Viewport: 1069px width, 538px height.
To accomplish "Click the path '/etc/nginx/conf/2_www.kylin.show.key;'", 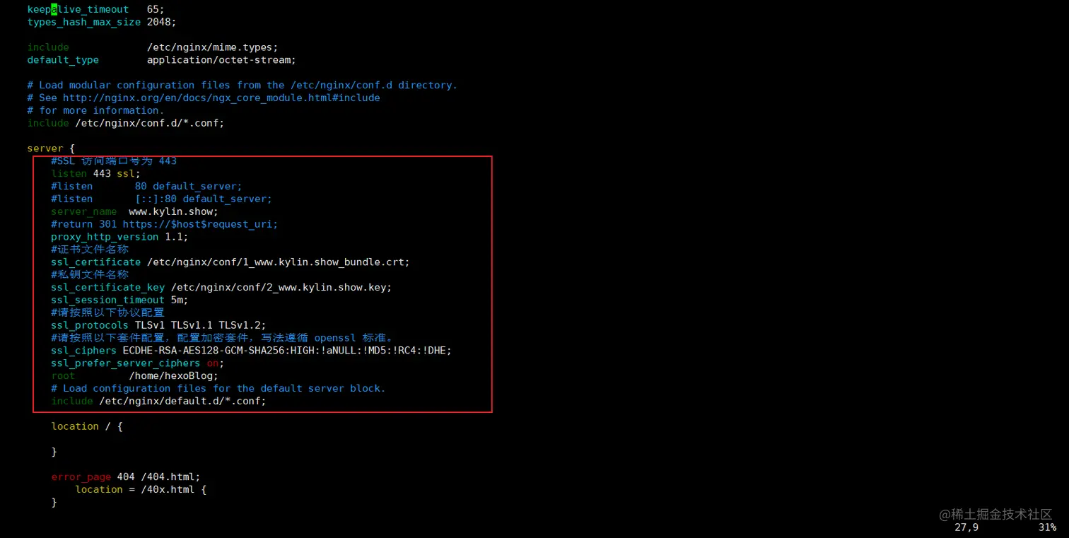I will click(281, 287).
